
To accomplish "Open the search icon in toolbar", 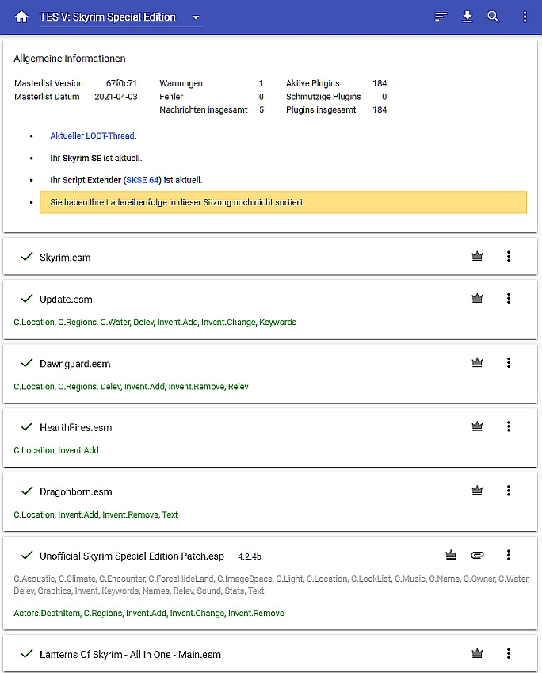I will (494, 17).
